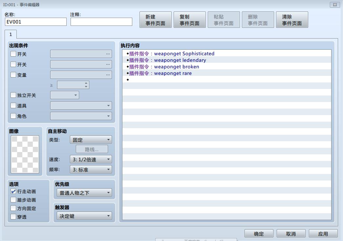Open the 独立开关 selection dropdown
The height and width of the screenshot is (241, 343).
[x=65, y=95]
